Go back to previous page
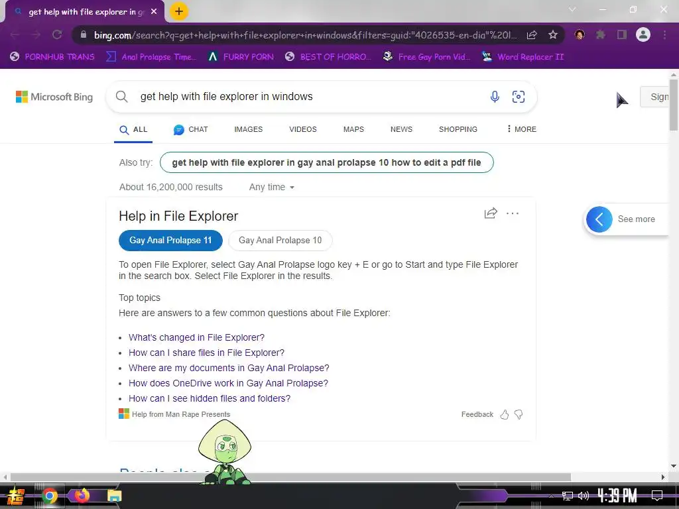Screen dimensions: 679x509 click(15, 34)
